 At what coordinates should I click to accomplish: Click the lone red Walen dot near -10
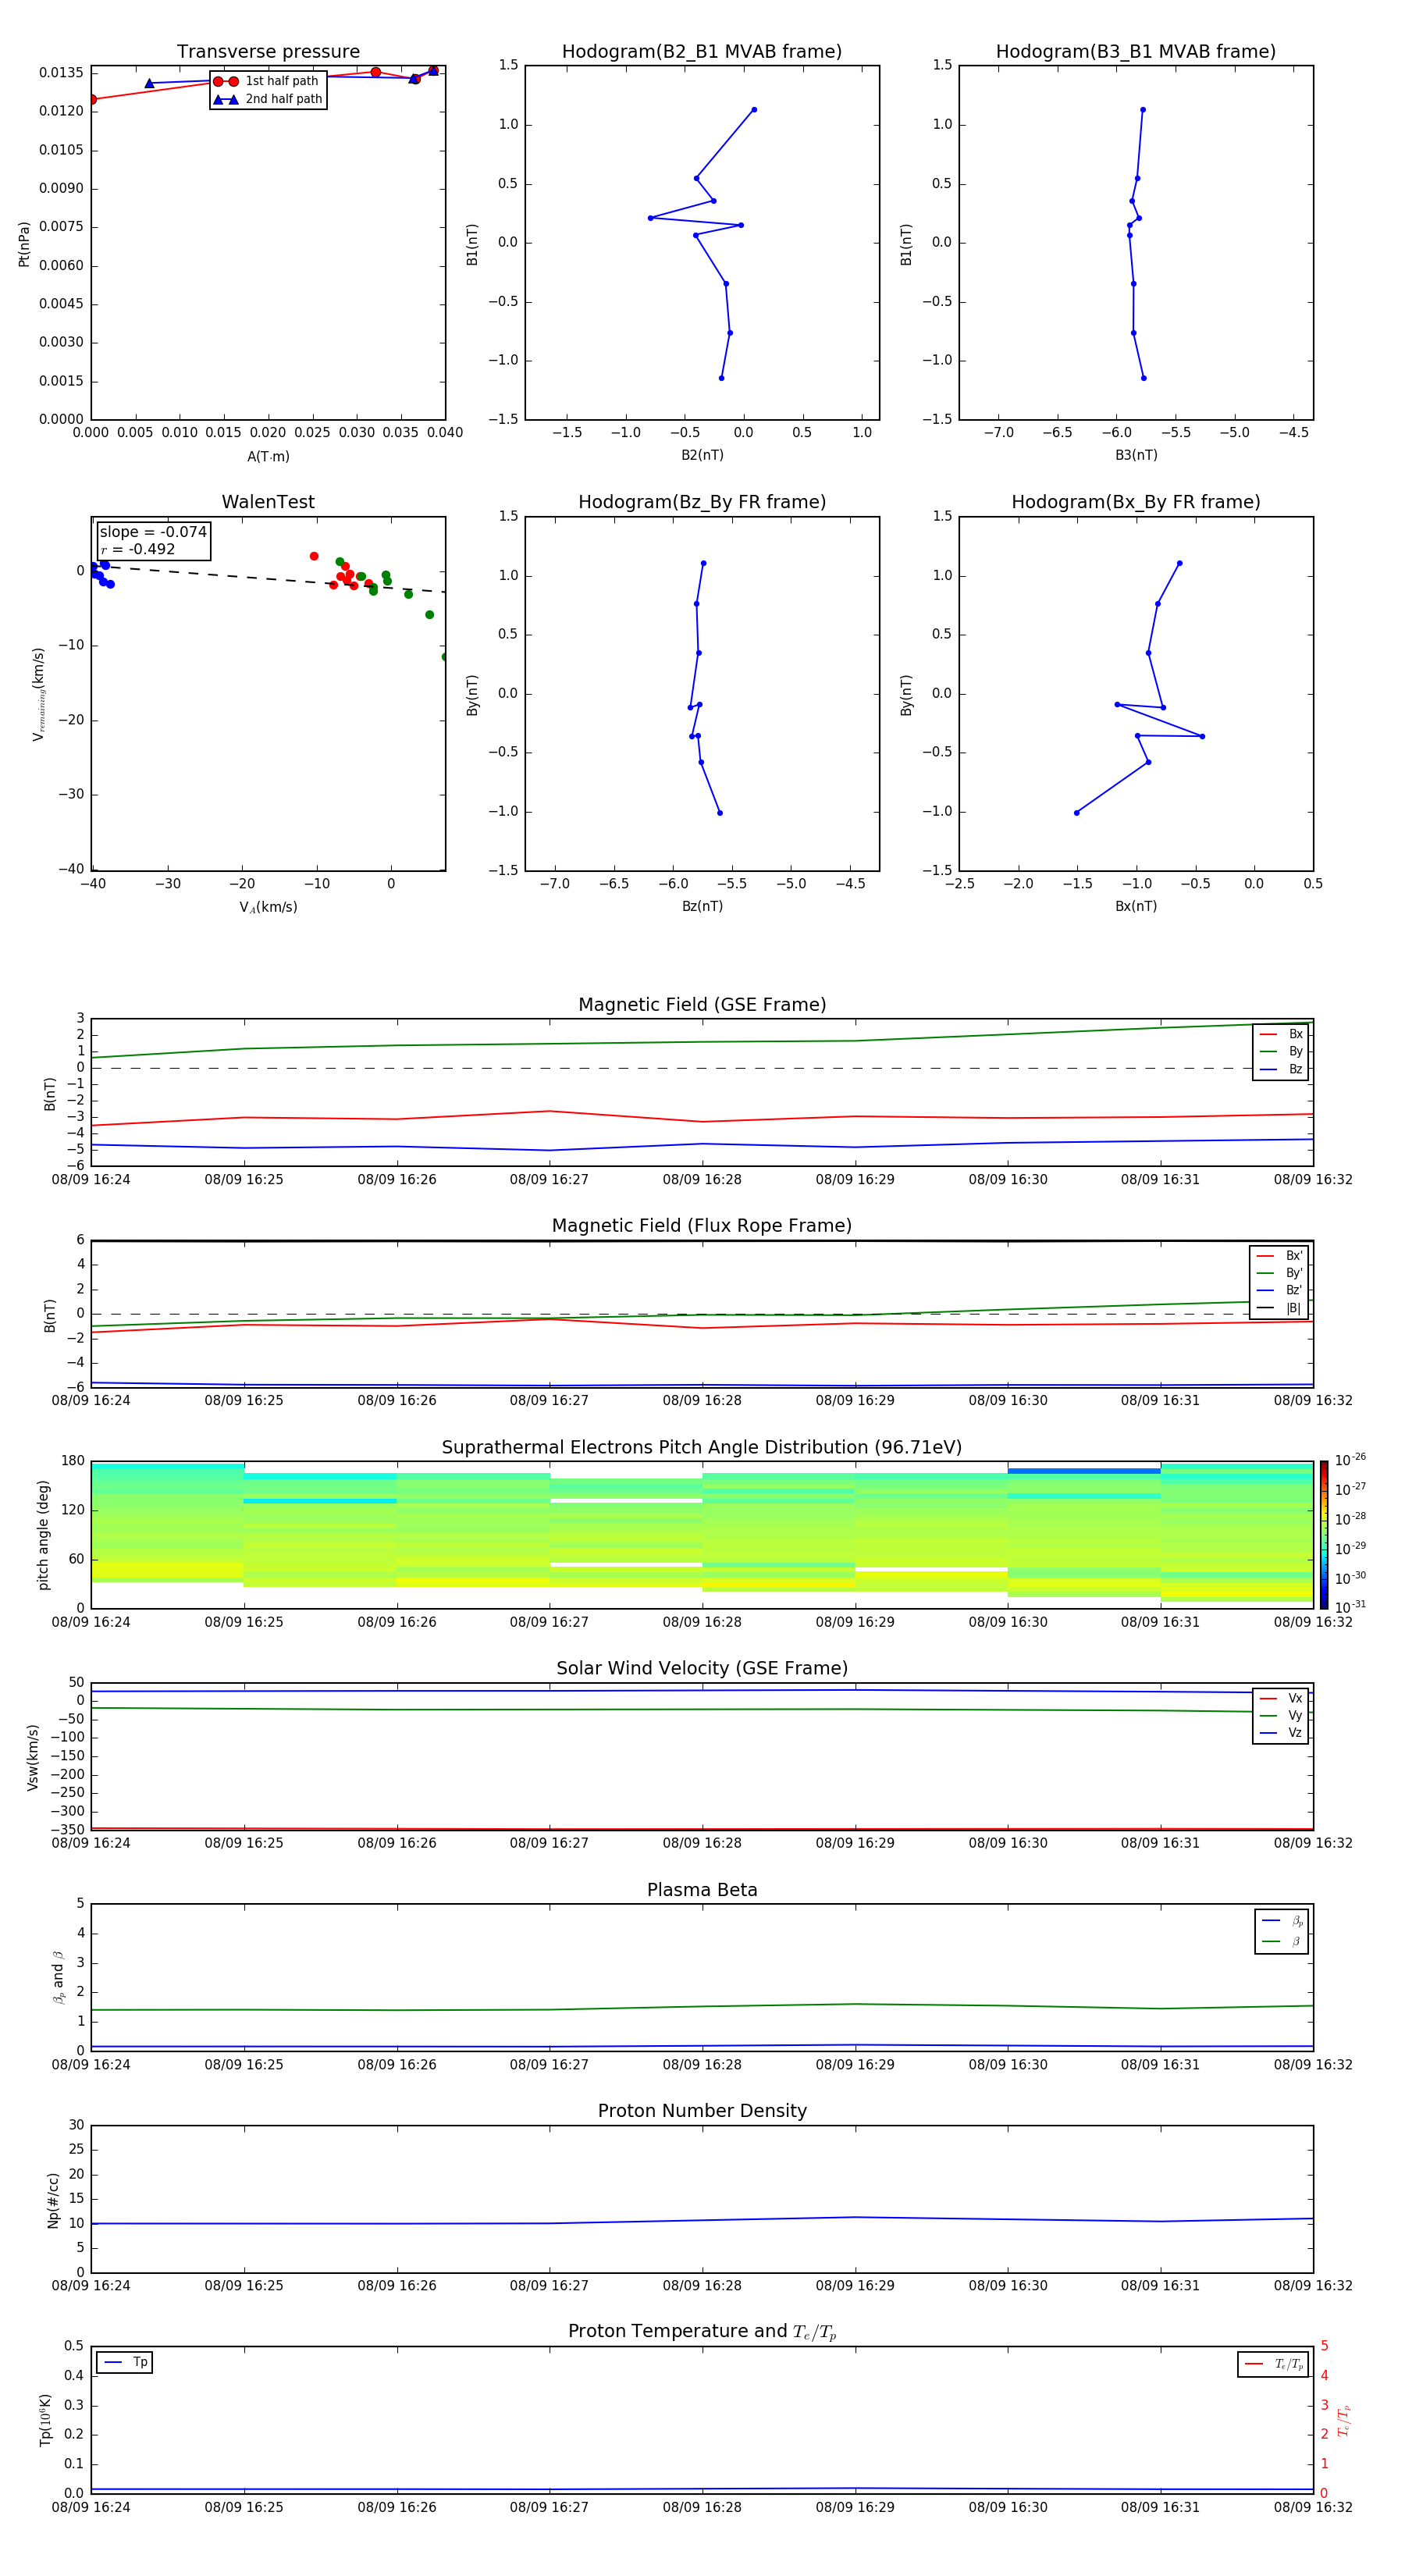click(x=314, y=556)
